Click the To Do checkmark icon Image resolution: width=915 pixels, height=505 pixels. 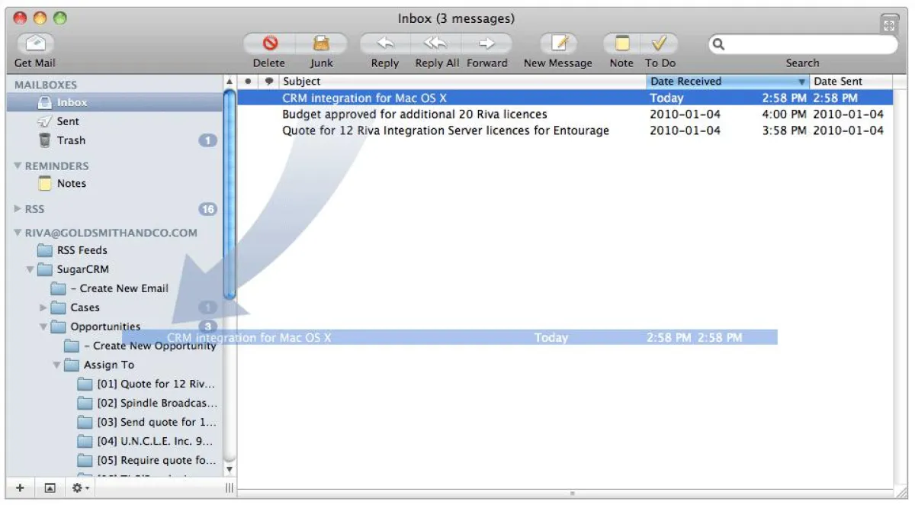point(660,43)
